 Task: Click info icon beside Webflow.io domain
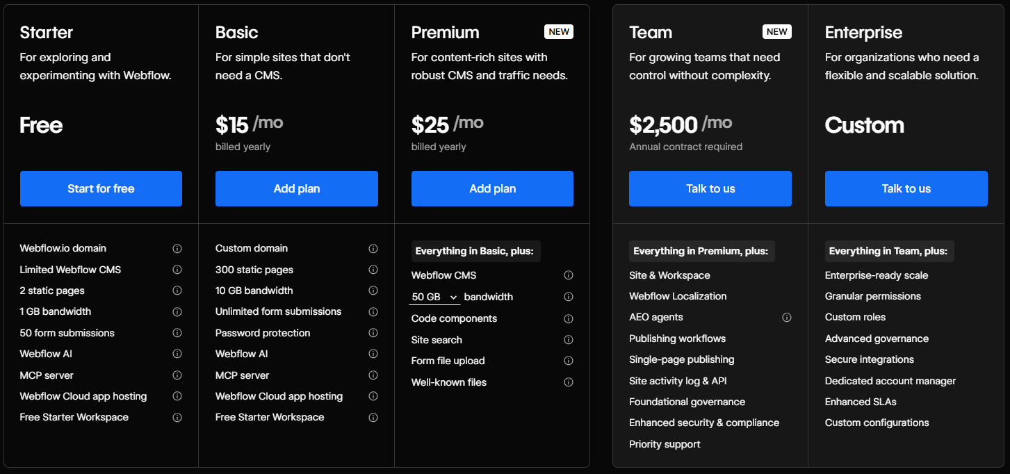click(177, 248)
